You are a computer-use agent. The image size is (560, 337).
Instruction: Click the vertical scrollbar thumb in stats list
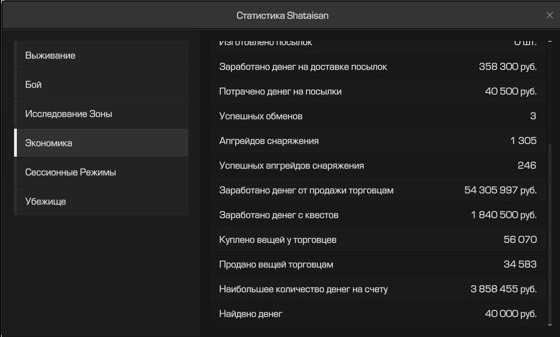point(550,234)
